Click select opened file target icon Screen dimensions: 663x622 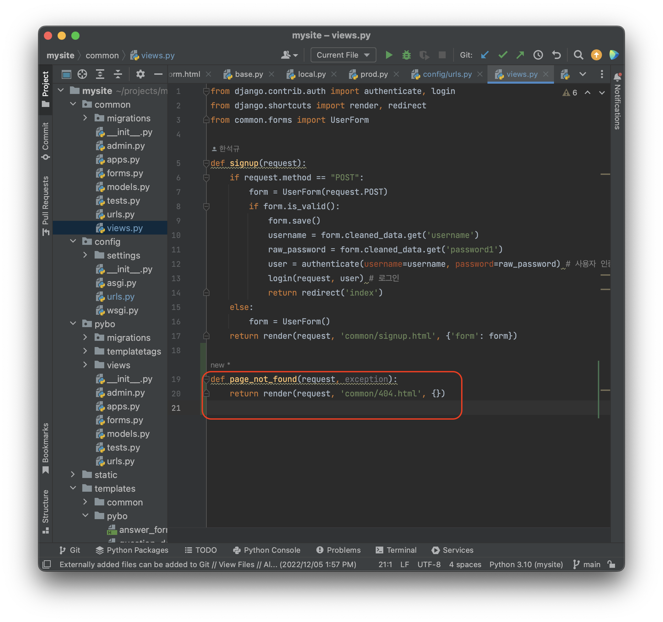pos(82,74)
